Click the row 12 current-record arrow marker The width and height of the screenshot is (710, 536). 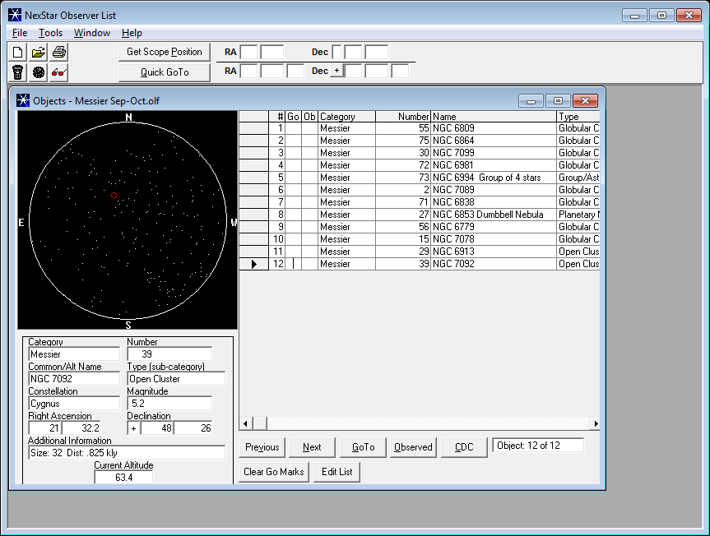point(253,264)
